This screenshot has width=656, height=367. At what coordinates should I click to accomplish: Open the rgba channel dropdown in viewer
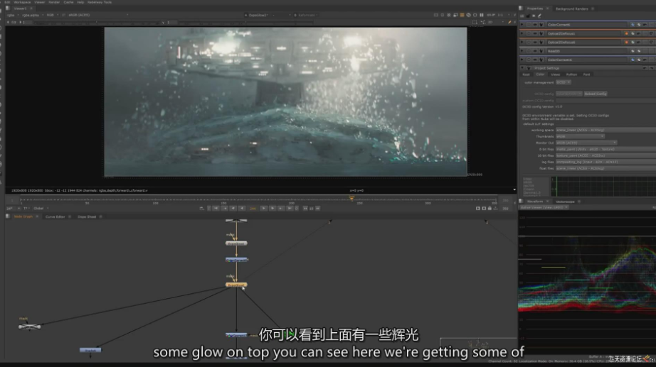point(11,15)
